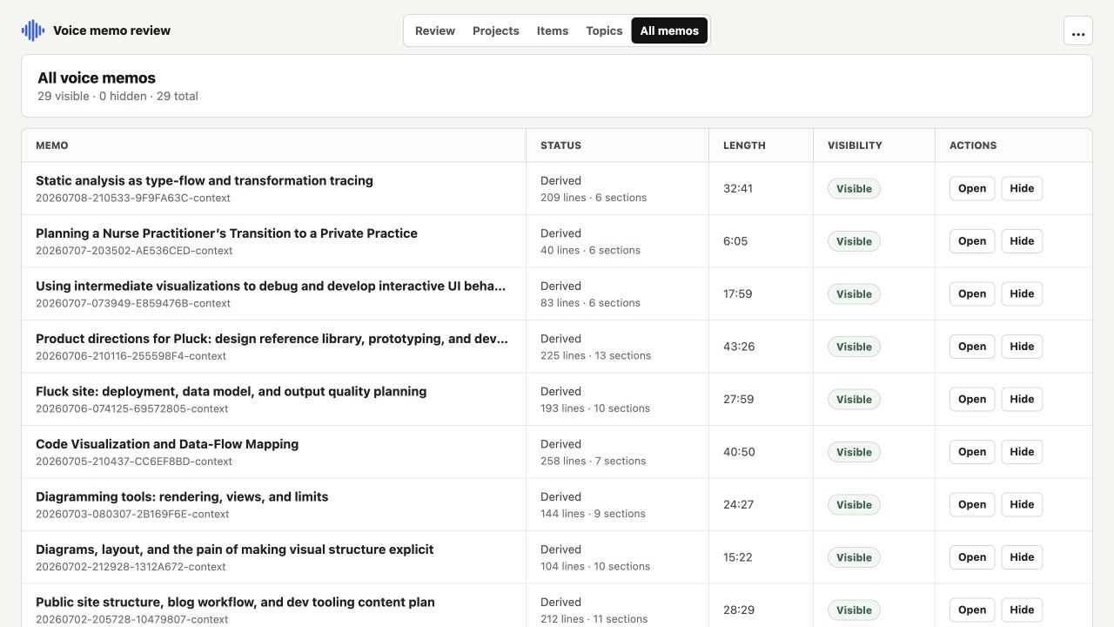Switch to the Items tab
This screenshot has height=627, width=1114.
(553, 30)
